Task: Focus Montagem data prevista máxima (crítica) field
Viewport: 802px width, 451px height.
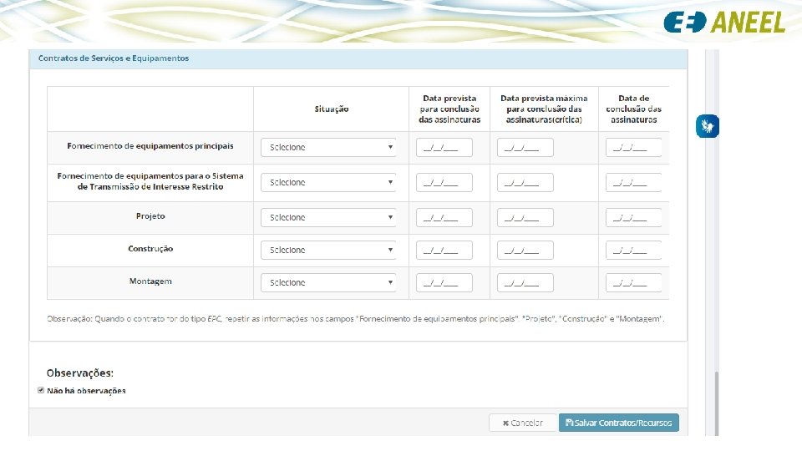Action: 525,282
